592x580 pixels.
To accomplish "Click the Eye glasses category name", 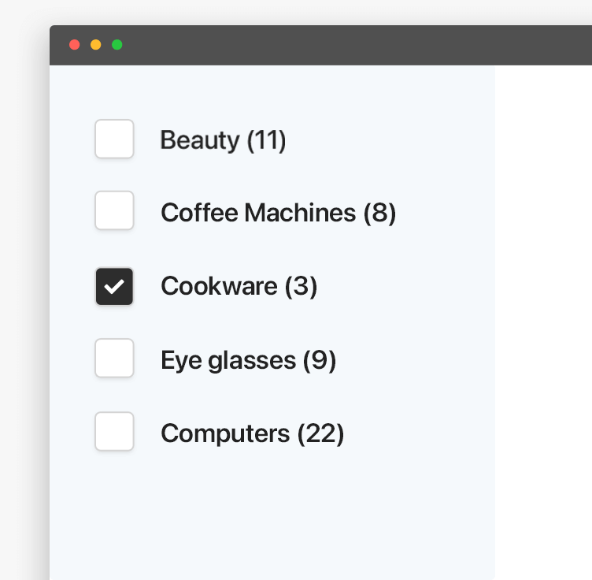I will point(228,360).
